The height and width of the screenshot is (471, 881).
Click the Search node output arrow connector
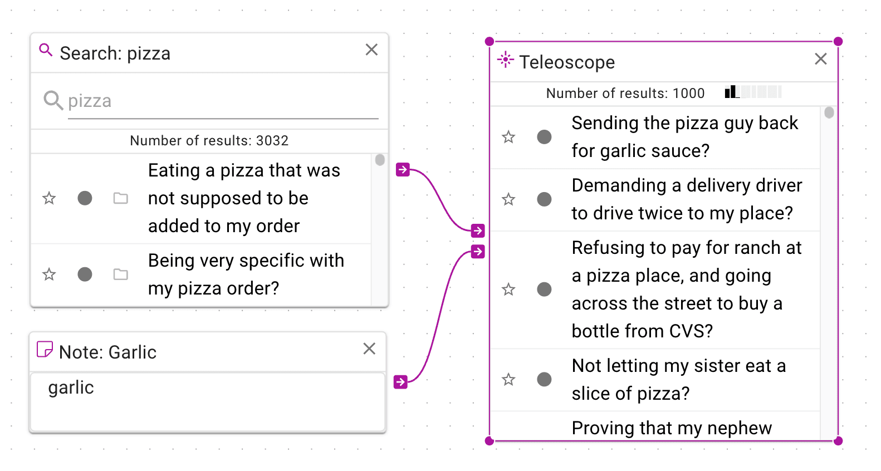(403, 170)
